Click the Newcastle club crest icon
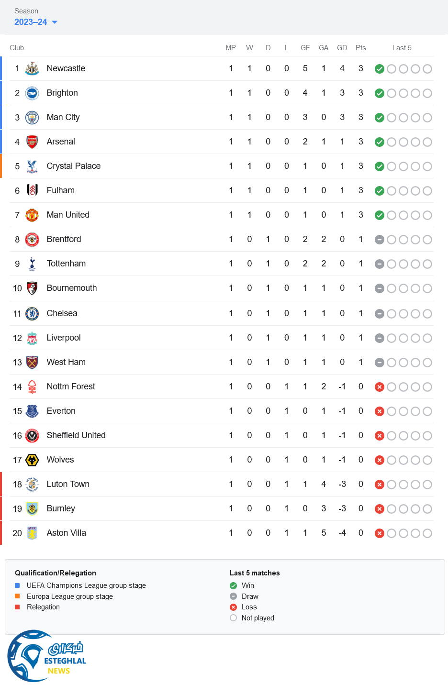This screenshot has width=448, height=695. (x=32, y=68)
